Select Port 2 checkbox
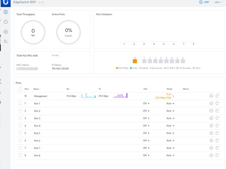Image resolution: width=226 pixels, height=169 pixels. (x=20, y=111)
